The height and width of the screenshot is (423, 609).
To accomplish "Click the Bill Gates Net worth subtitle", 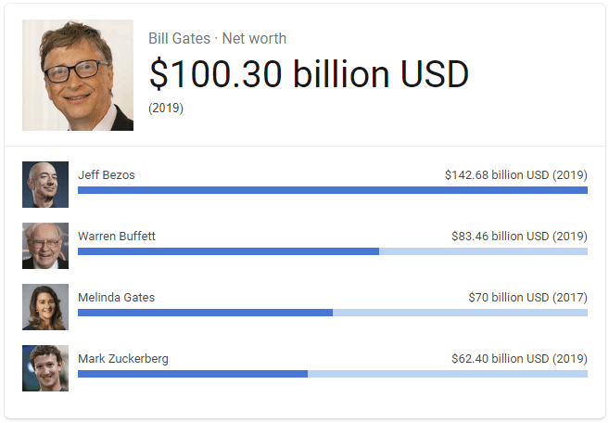I will click(x=217, y=39).
